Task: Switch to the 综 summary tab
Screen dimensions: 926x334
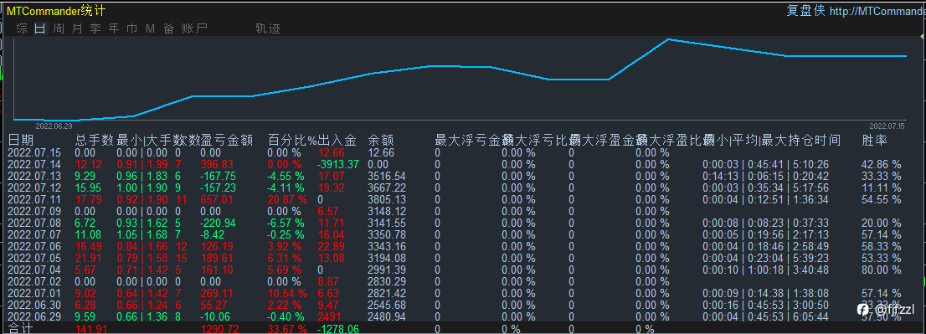Action: click(22, 28)
